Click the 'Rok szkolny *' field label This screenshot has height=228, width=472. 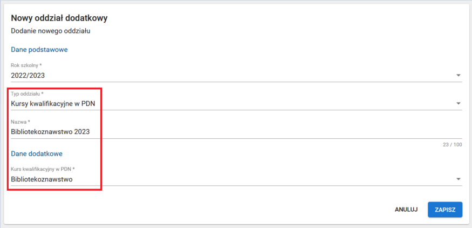click(x=26, y=65)
